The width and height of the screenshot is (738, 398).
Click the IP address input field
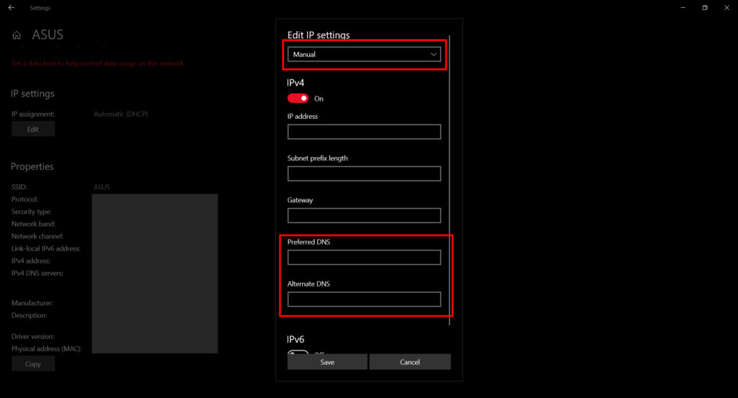pos(363,132)
